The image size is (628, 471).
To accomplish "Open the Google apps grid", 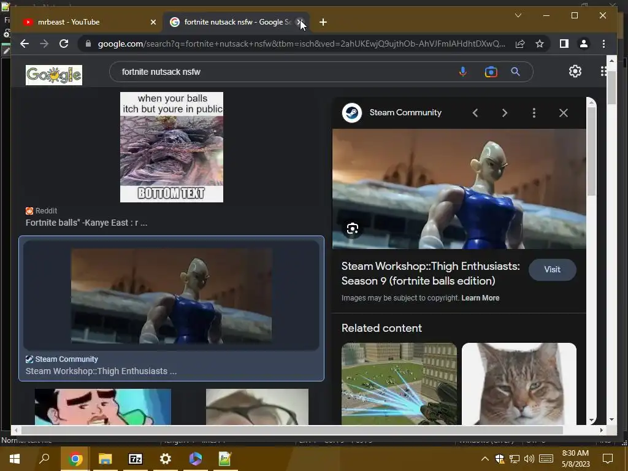I will [603, 71].
